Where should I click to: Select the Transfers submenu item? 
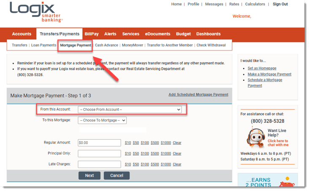[19, 45]
